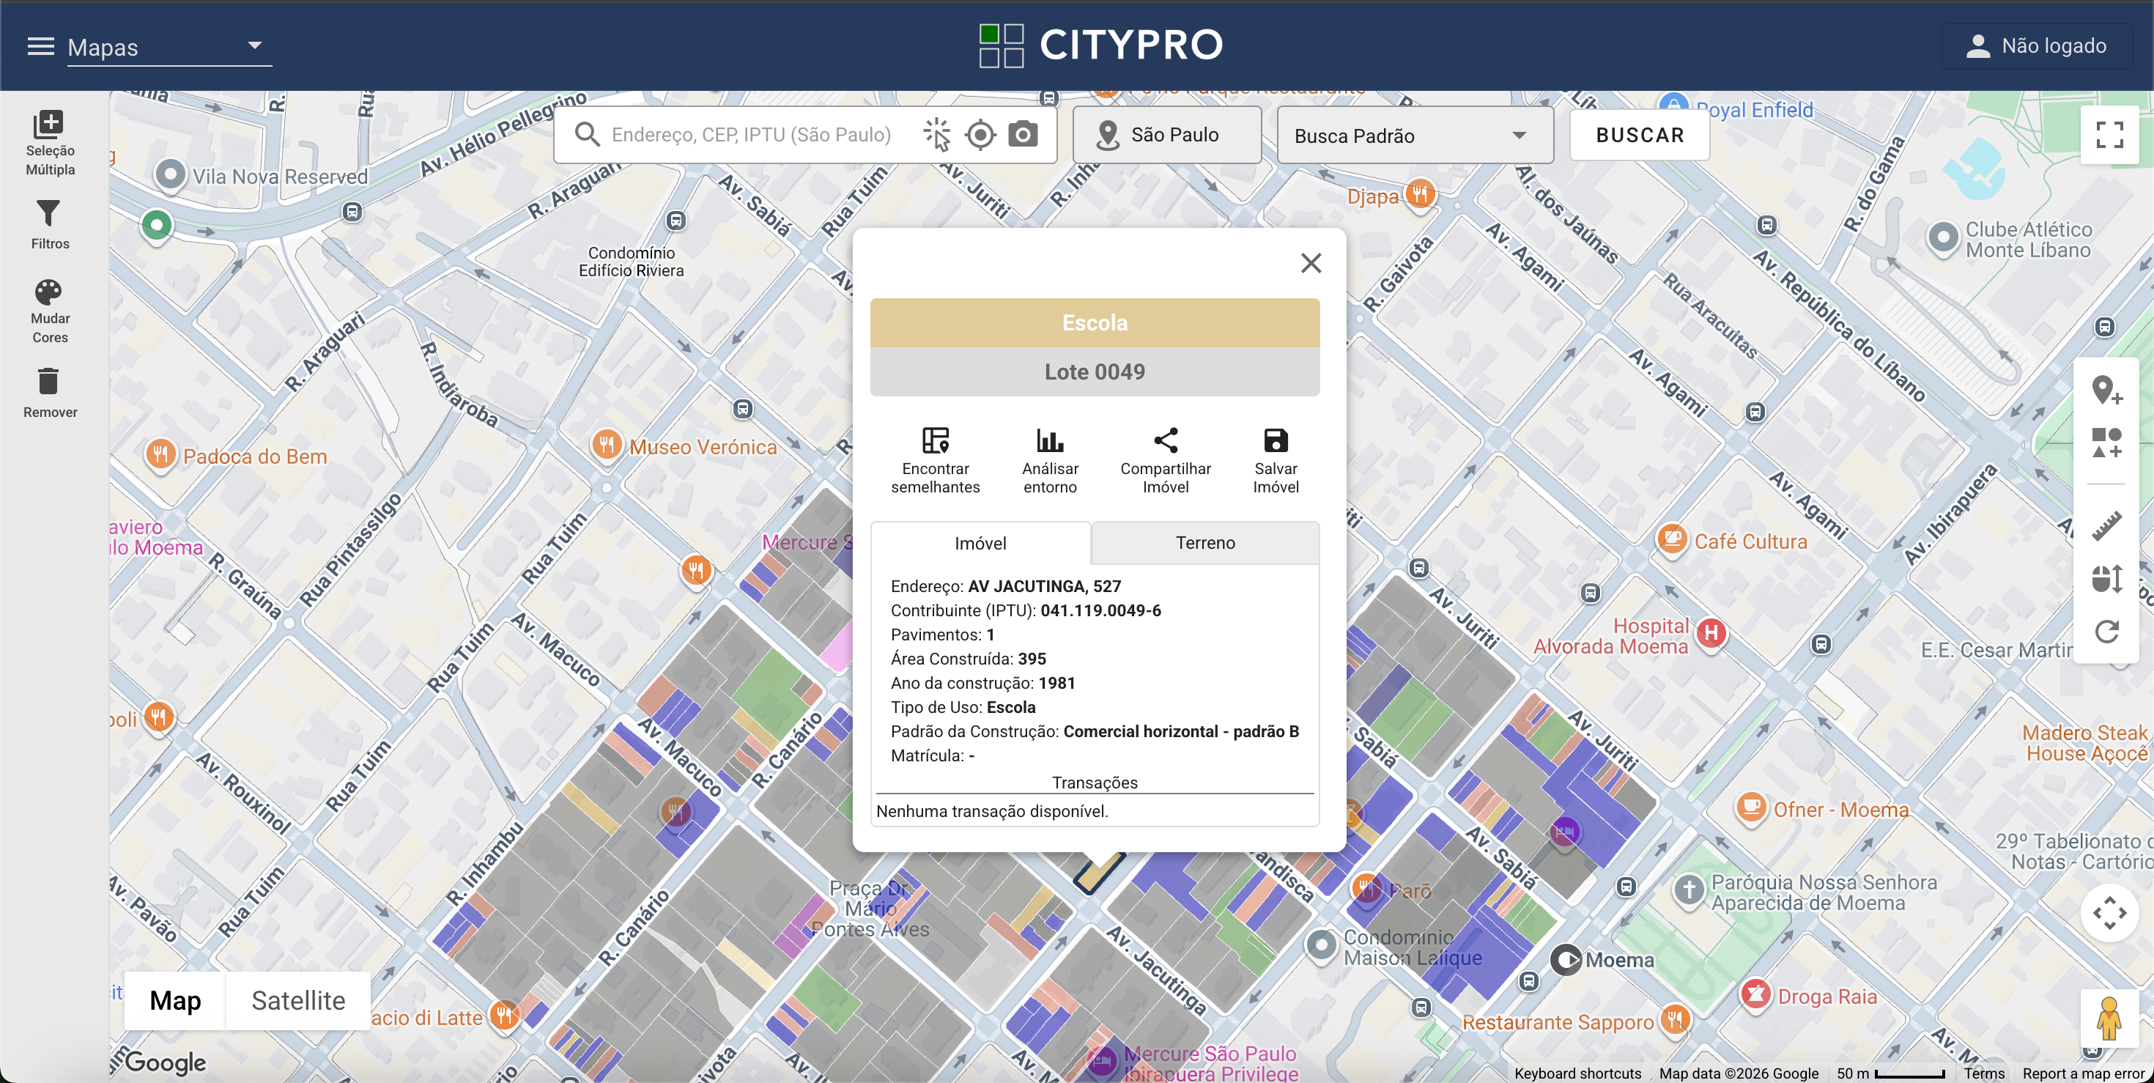Click the Restaurante Sapporo marker

tap(1674, 1019)
